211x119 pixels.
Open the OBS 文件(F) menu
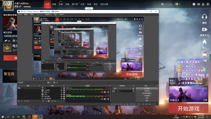(20, 15)
